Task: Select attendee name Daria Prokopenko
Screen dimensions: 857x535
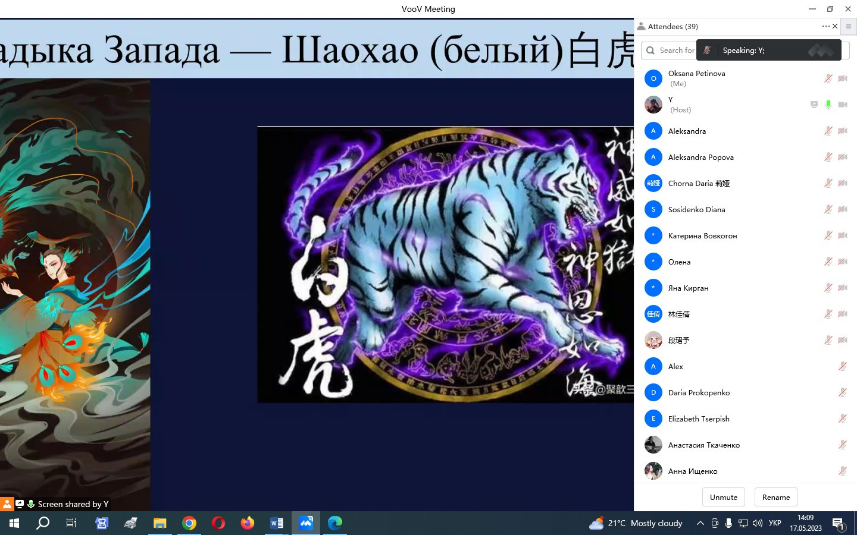Action: (x=699, y=392)
